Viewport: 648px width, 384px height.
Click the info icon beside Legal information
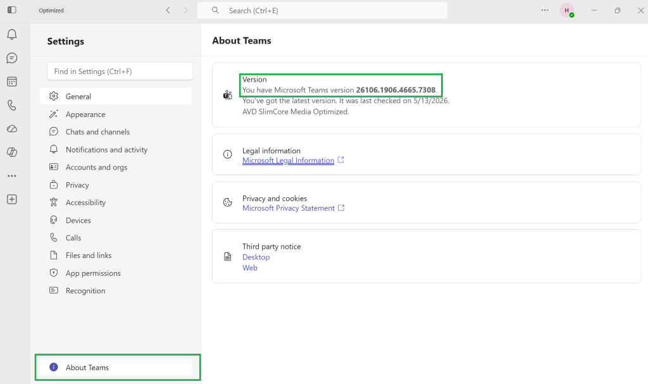click(228, 154)
